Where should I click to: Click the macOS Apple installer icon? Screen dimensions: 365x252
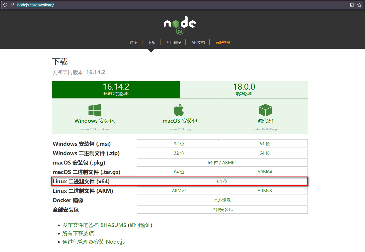pyautogui.click(x=179, y=110)
